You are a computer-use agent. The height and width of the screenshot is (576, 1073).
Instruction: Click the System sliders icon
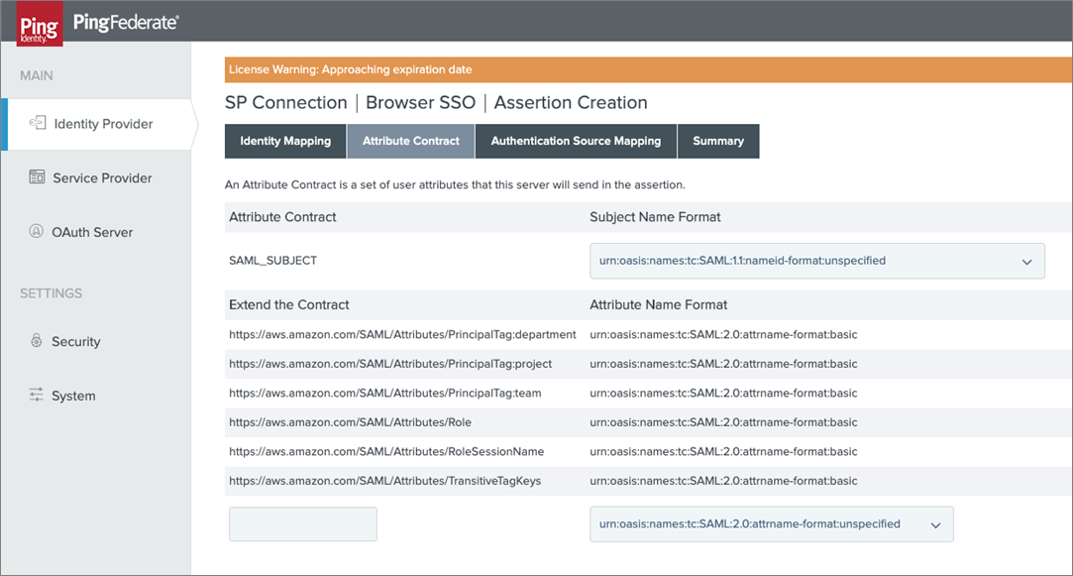point(37,396)
